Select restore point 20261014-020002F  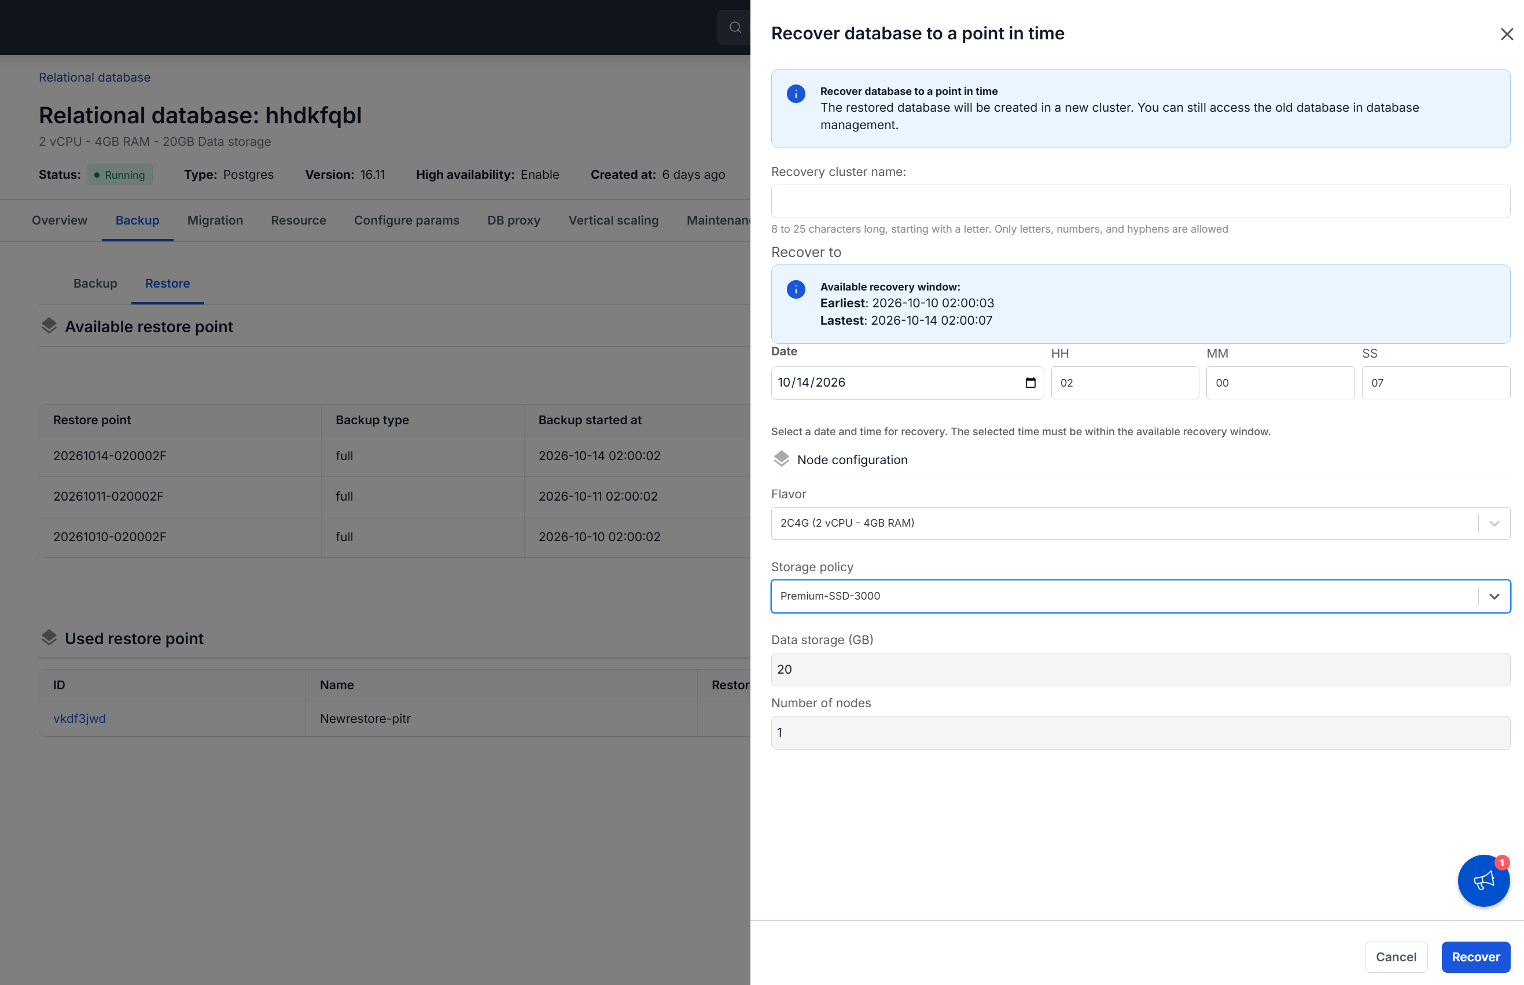[x=109, y=455]
